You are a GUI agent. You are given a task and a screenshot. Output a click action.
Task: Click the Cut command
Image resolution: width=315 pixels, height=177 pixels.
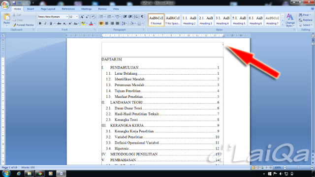(17, 15)
